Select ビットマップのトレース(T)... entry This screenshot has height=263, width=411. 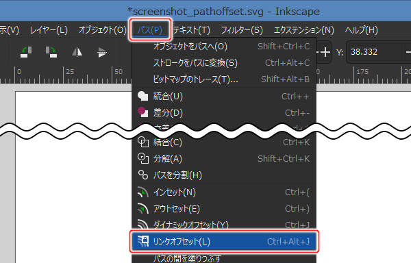224,79
